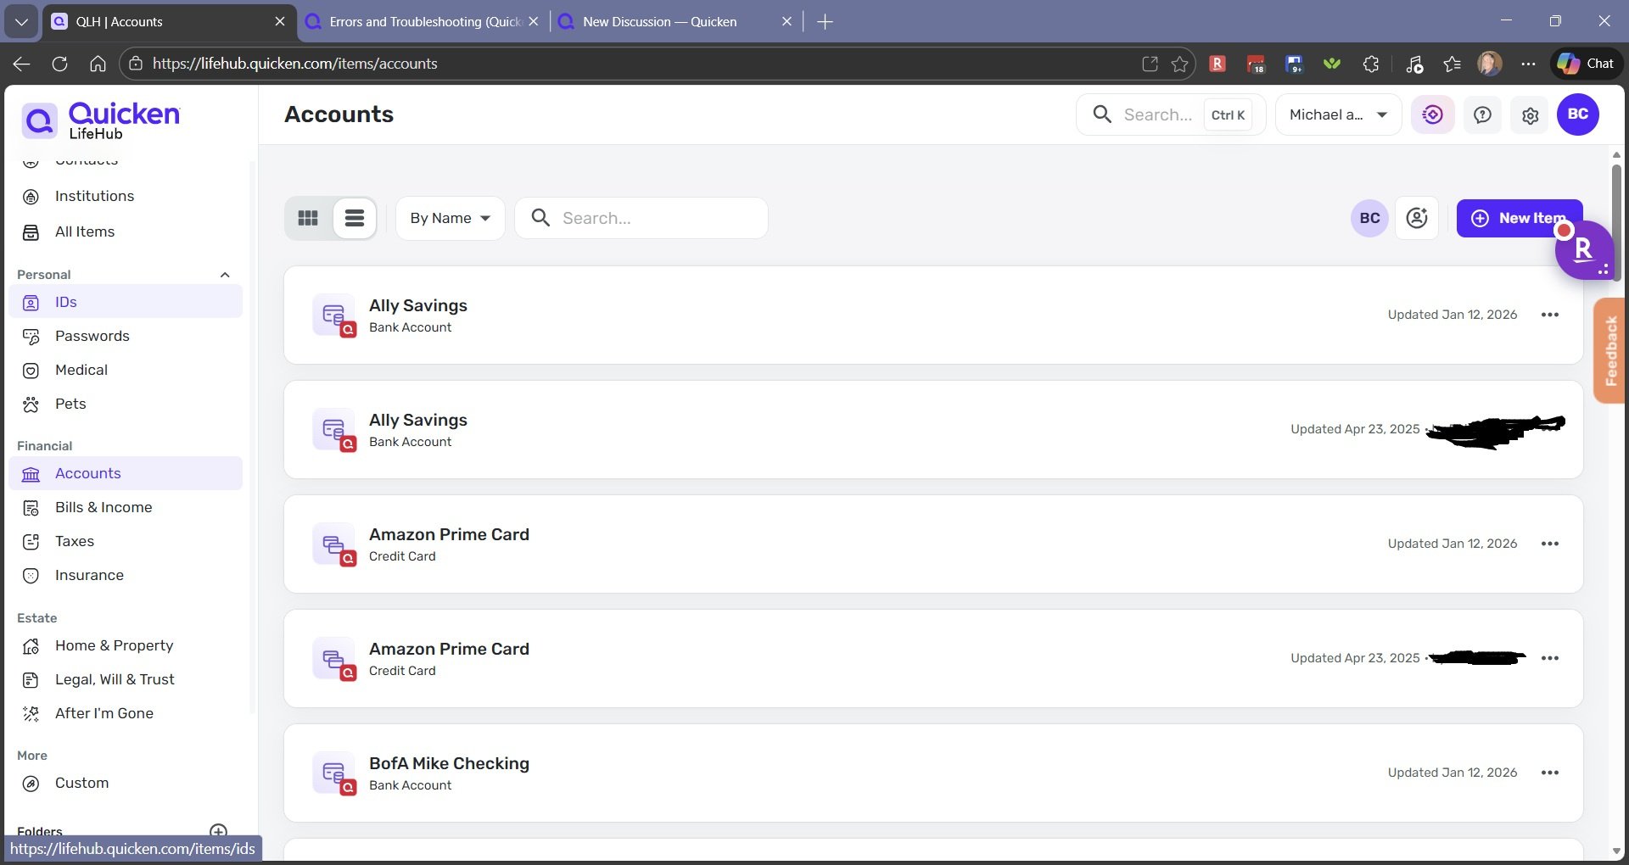The height and width of the screenshot is (865, 1629).
Task: Open the BofA Mike Checking account title
Action: [x=449, y=763]
